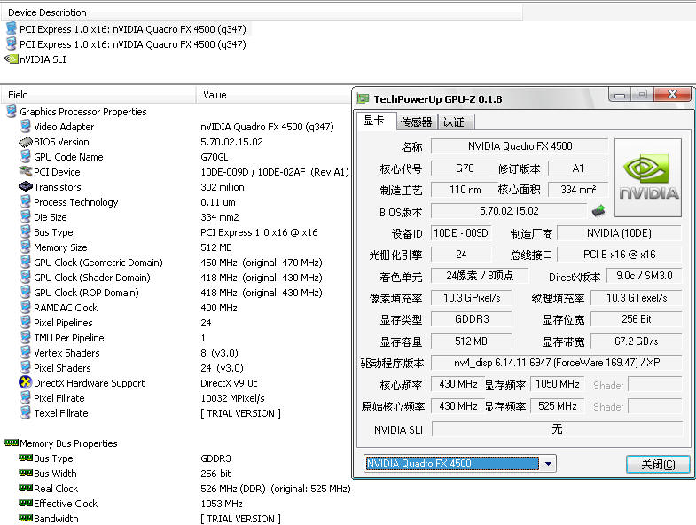
Task: Click the DirectX Hardware Support icon
Action: point(26,382)
